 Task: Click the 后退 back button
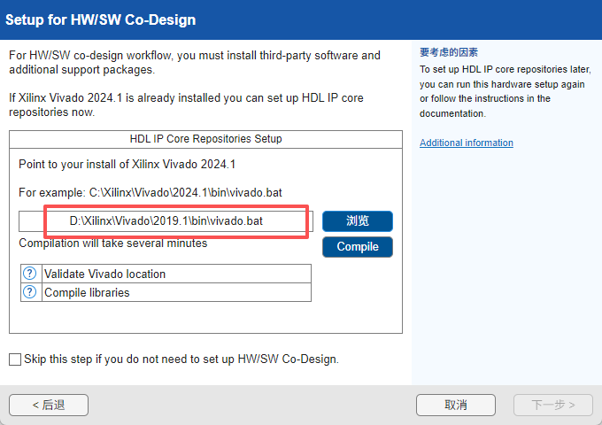point(49,405)
